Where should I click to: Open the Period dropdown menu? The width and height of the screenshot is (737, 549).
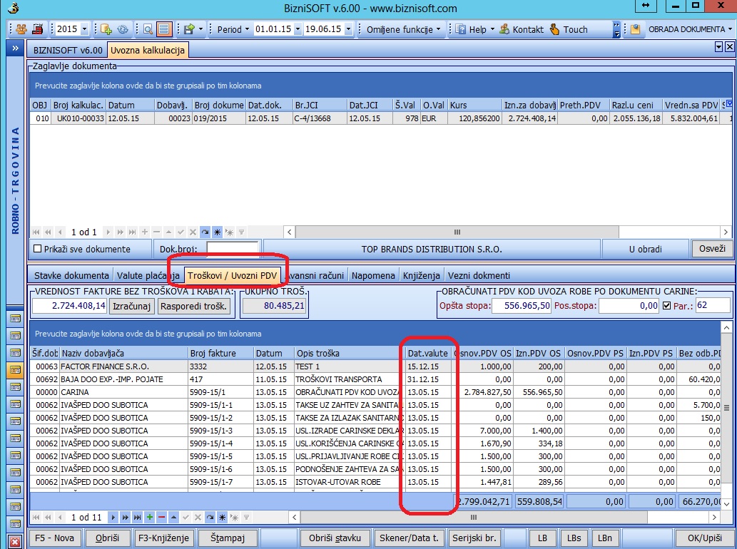pyautogui.click(x=247, y=29)
